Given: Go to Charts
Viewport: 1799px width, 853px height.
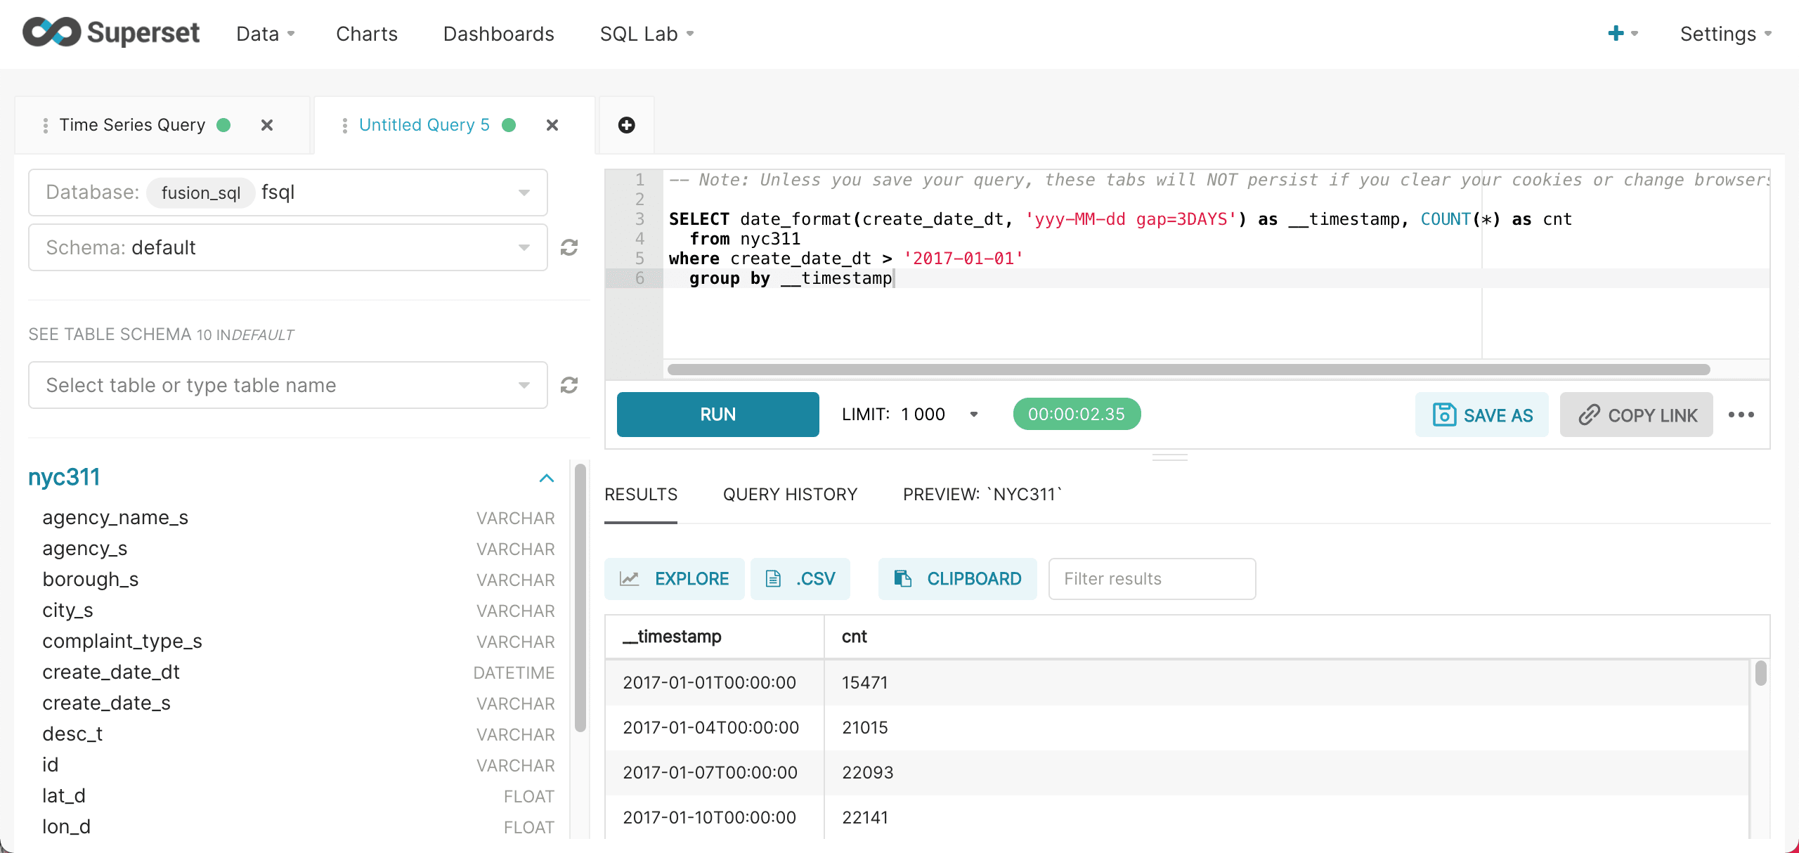Looking at the screenshot, I should [367, 34].
